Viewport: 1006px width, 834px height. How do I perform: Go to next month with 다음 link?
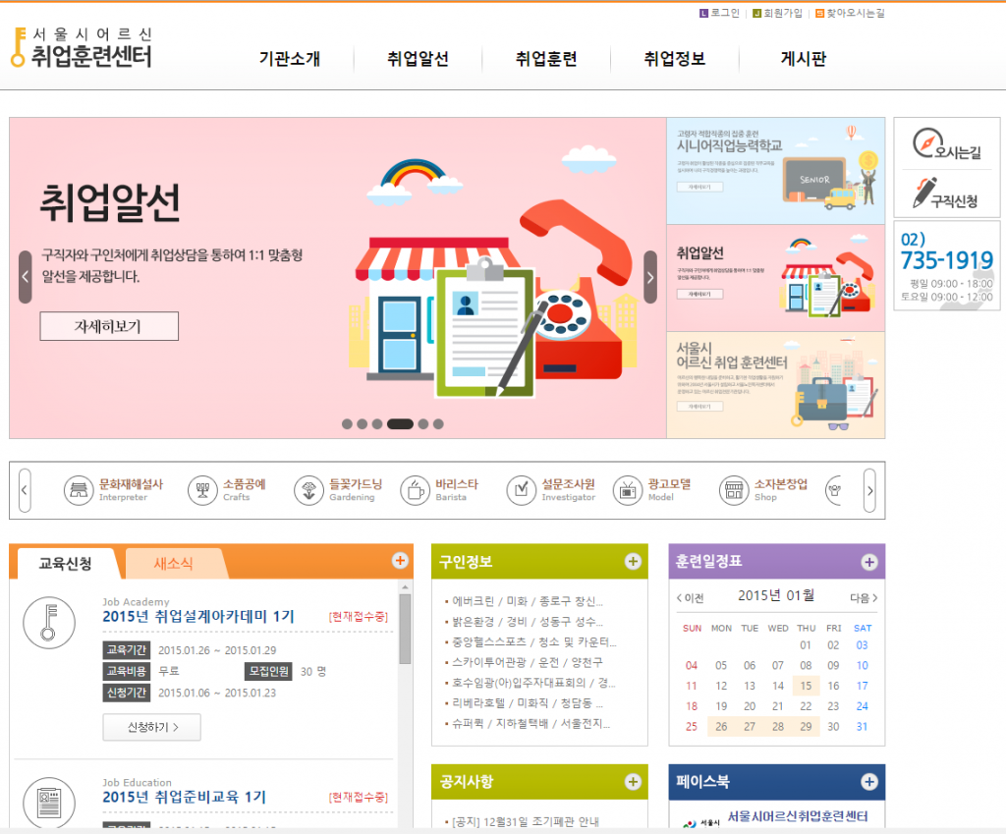pyautogui.click(x=864, y=597)
